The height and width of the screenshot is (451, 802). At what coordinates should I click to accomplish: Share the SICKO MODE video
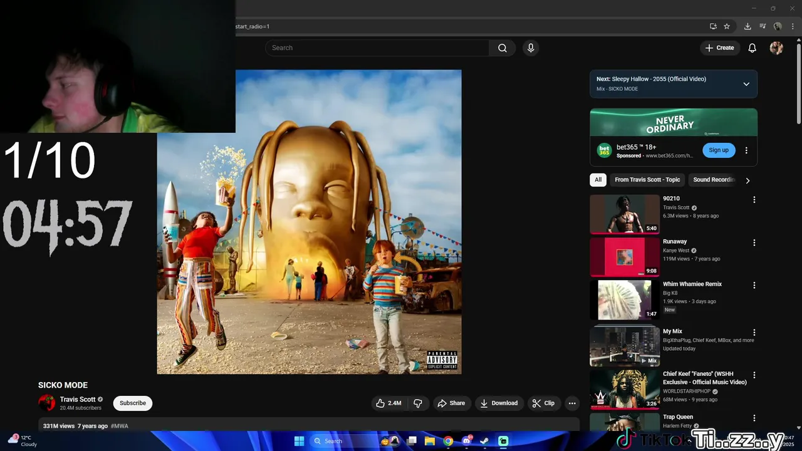point(452,403)
